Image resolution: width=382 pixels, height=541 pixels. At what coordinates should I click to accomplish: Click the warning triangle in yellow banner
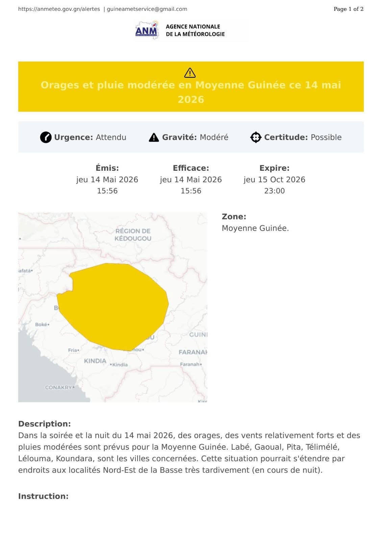[x=190, y=73]
